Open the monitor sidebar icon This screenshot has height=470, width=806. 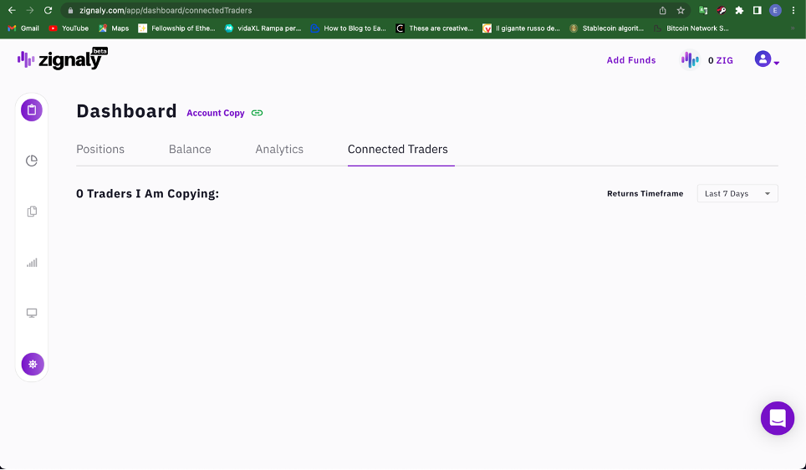click(32, 313)
